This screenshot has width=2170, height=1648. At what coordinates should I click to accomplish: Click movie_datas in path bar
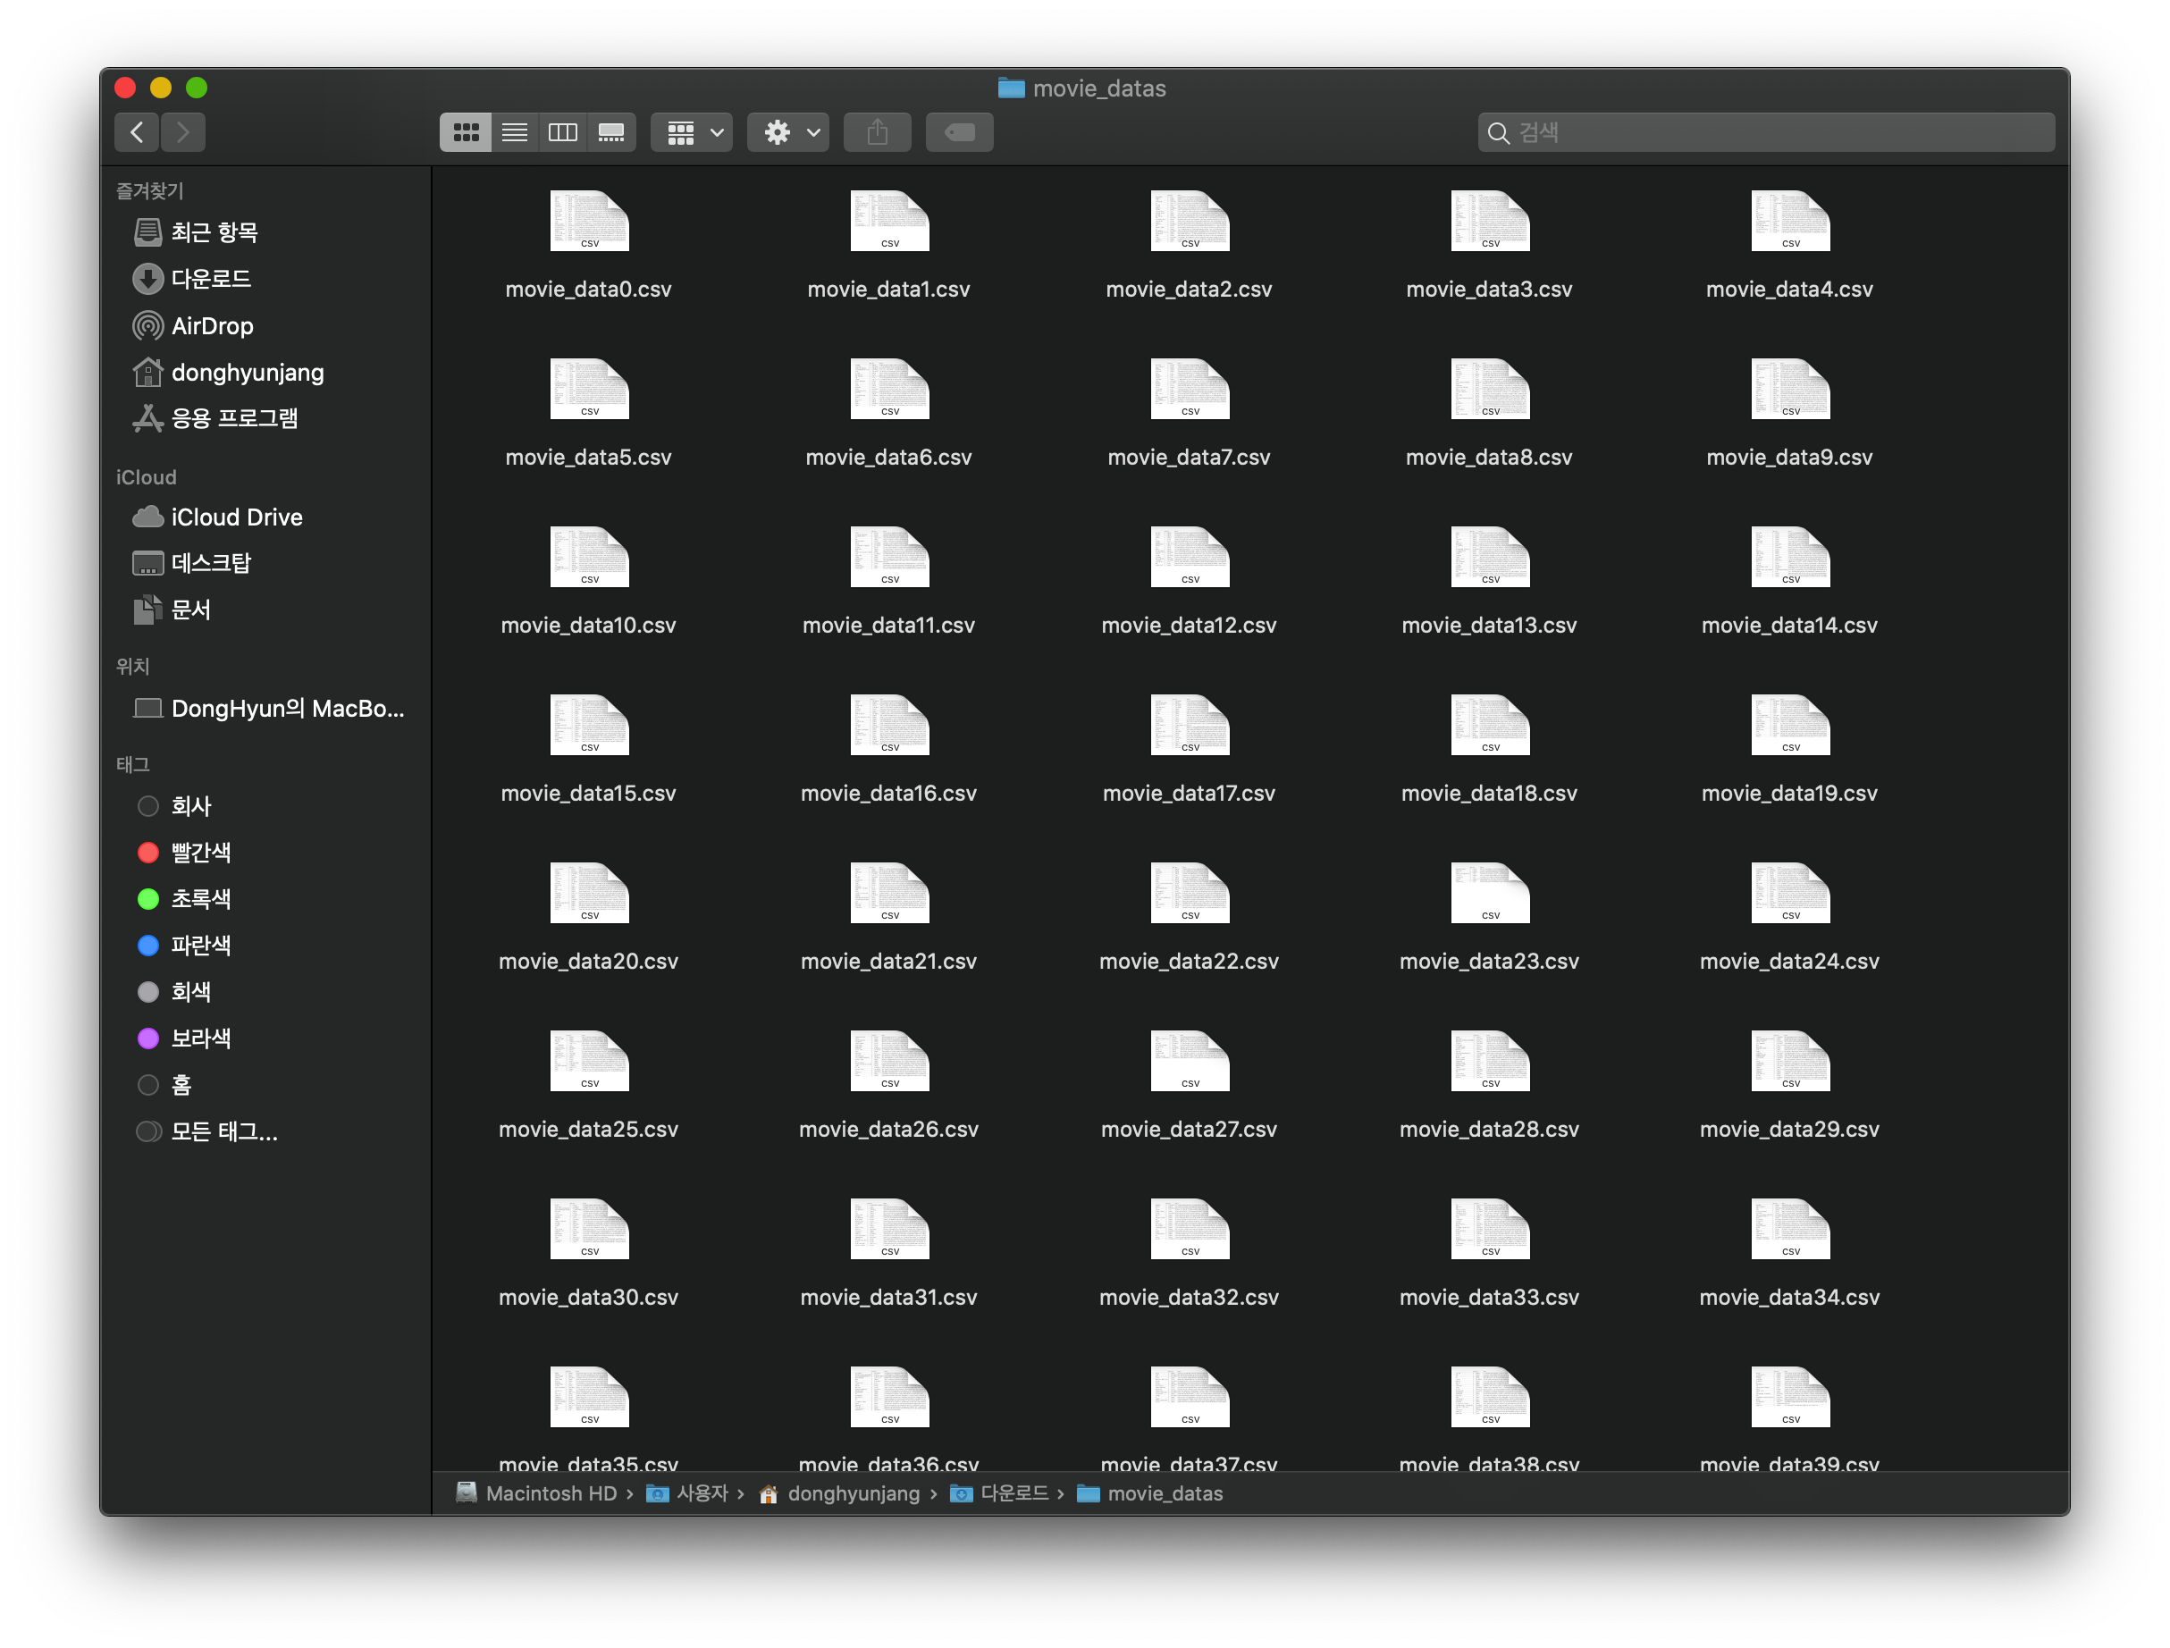click(1149, 1493)
